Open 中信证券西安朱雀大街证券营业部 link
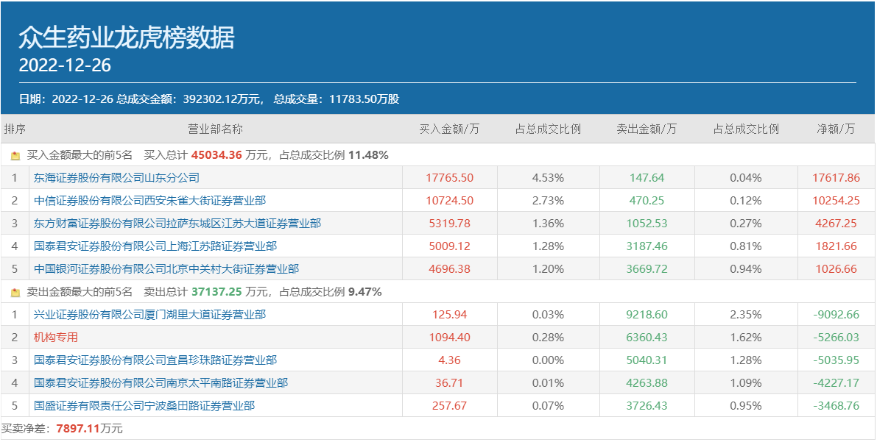 (149, 201)
